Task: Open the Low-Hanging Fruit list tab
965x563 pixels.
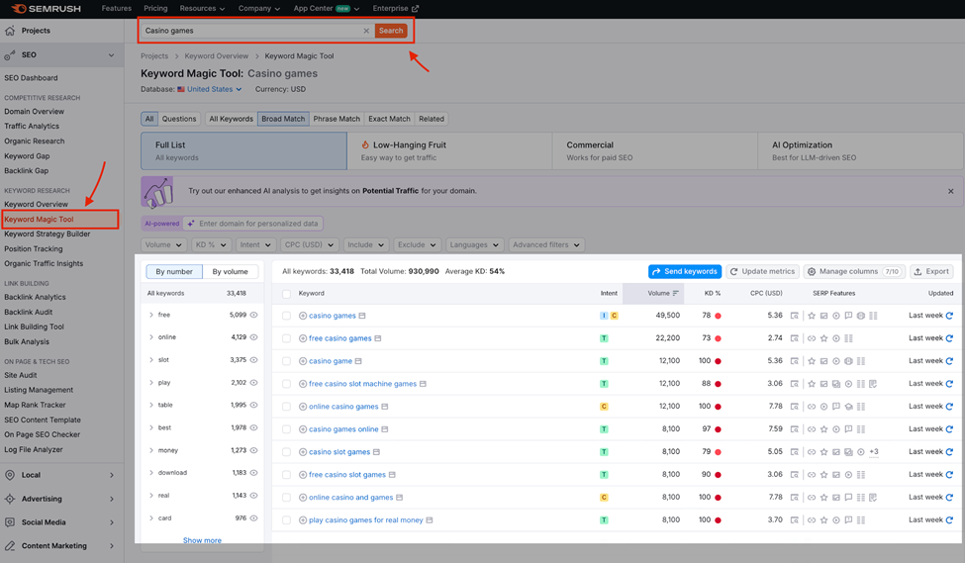Action: click(x=450, y=151)
